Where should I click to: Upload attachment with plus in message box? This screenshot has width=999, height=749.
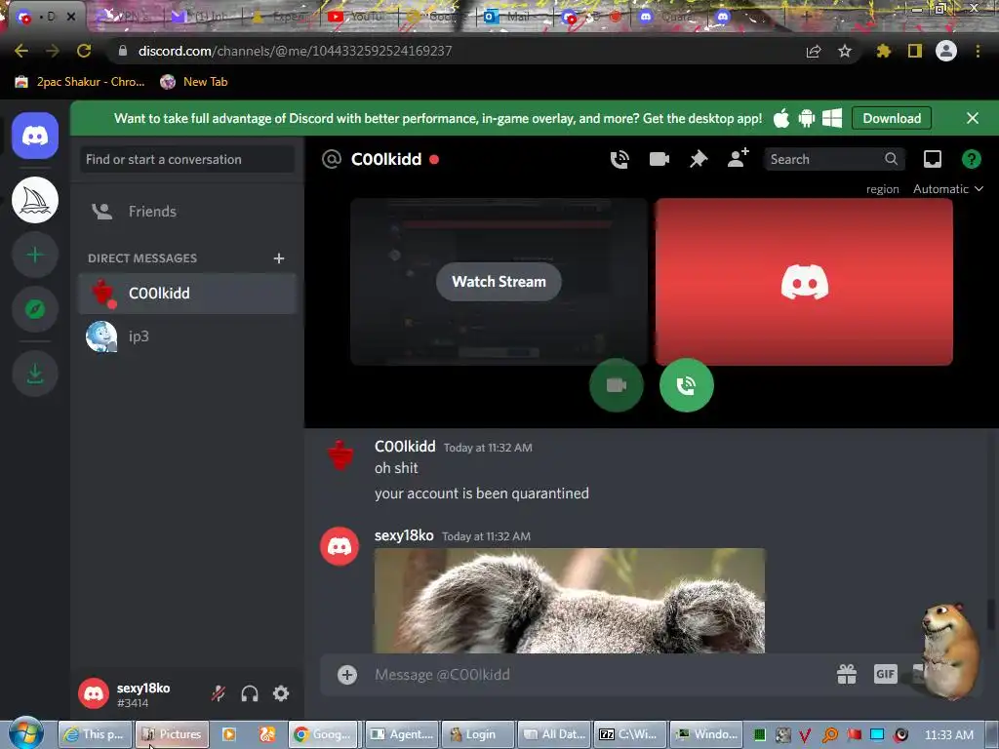[x=347, y=675]
